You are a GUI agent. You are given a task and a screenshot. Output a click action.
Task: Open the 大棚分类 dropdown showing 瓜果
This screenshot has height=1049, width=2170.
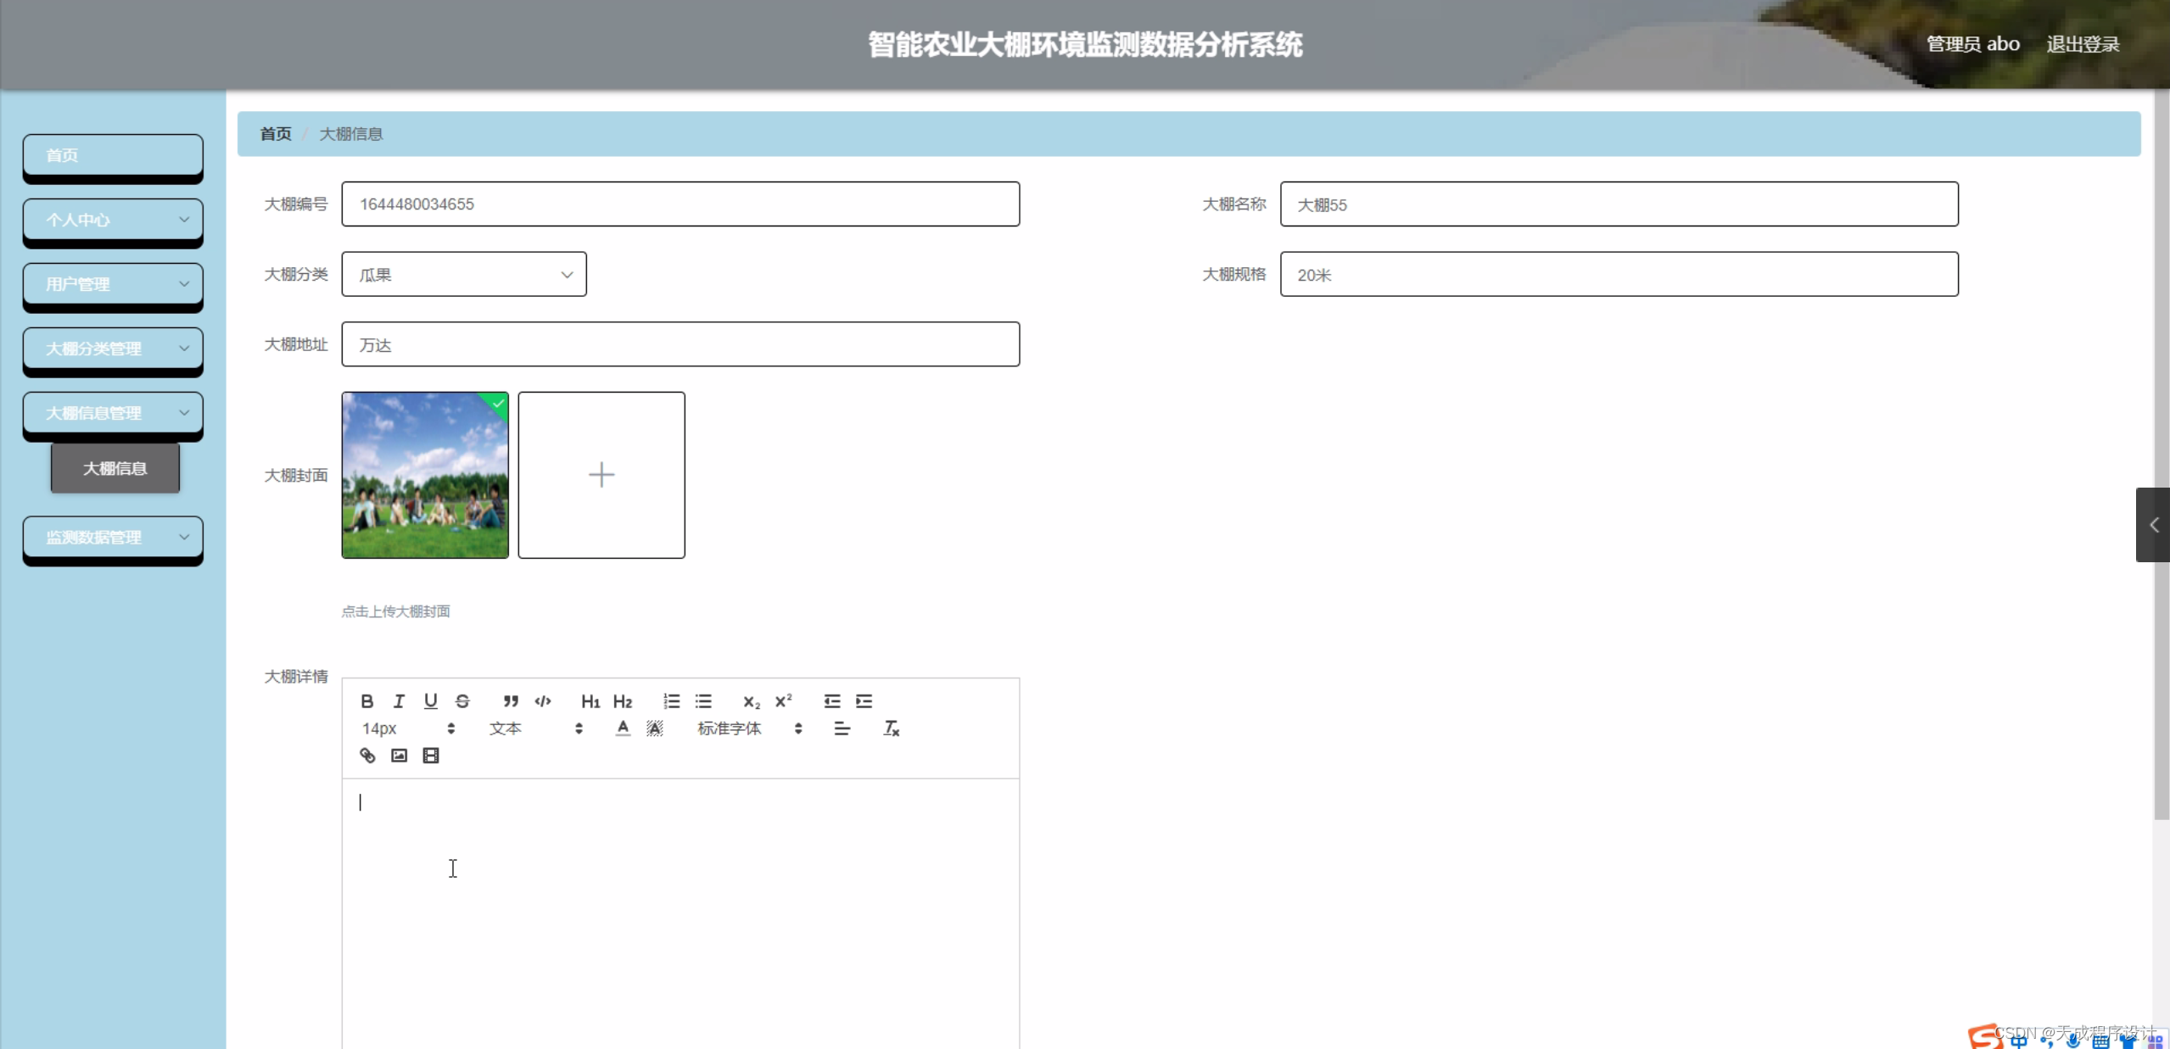463,275
